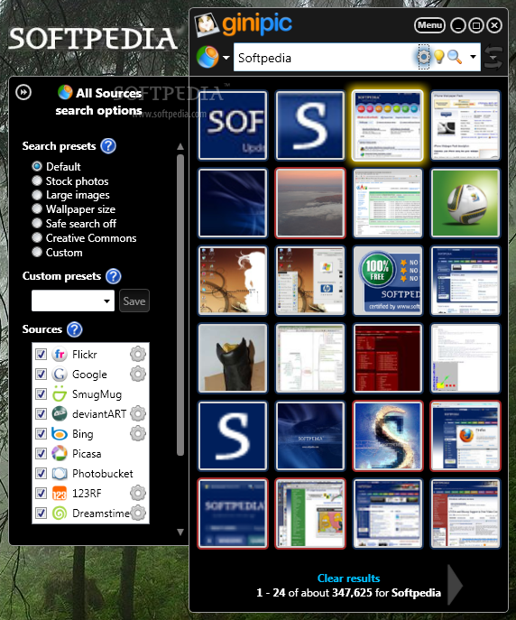Open Flickr source settings gear
The height and width of the screenshot is (620, 516).
coord(138,354)
